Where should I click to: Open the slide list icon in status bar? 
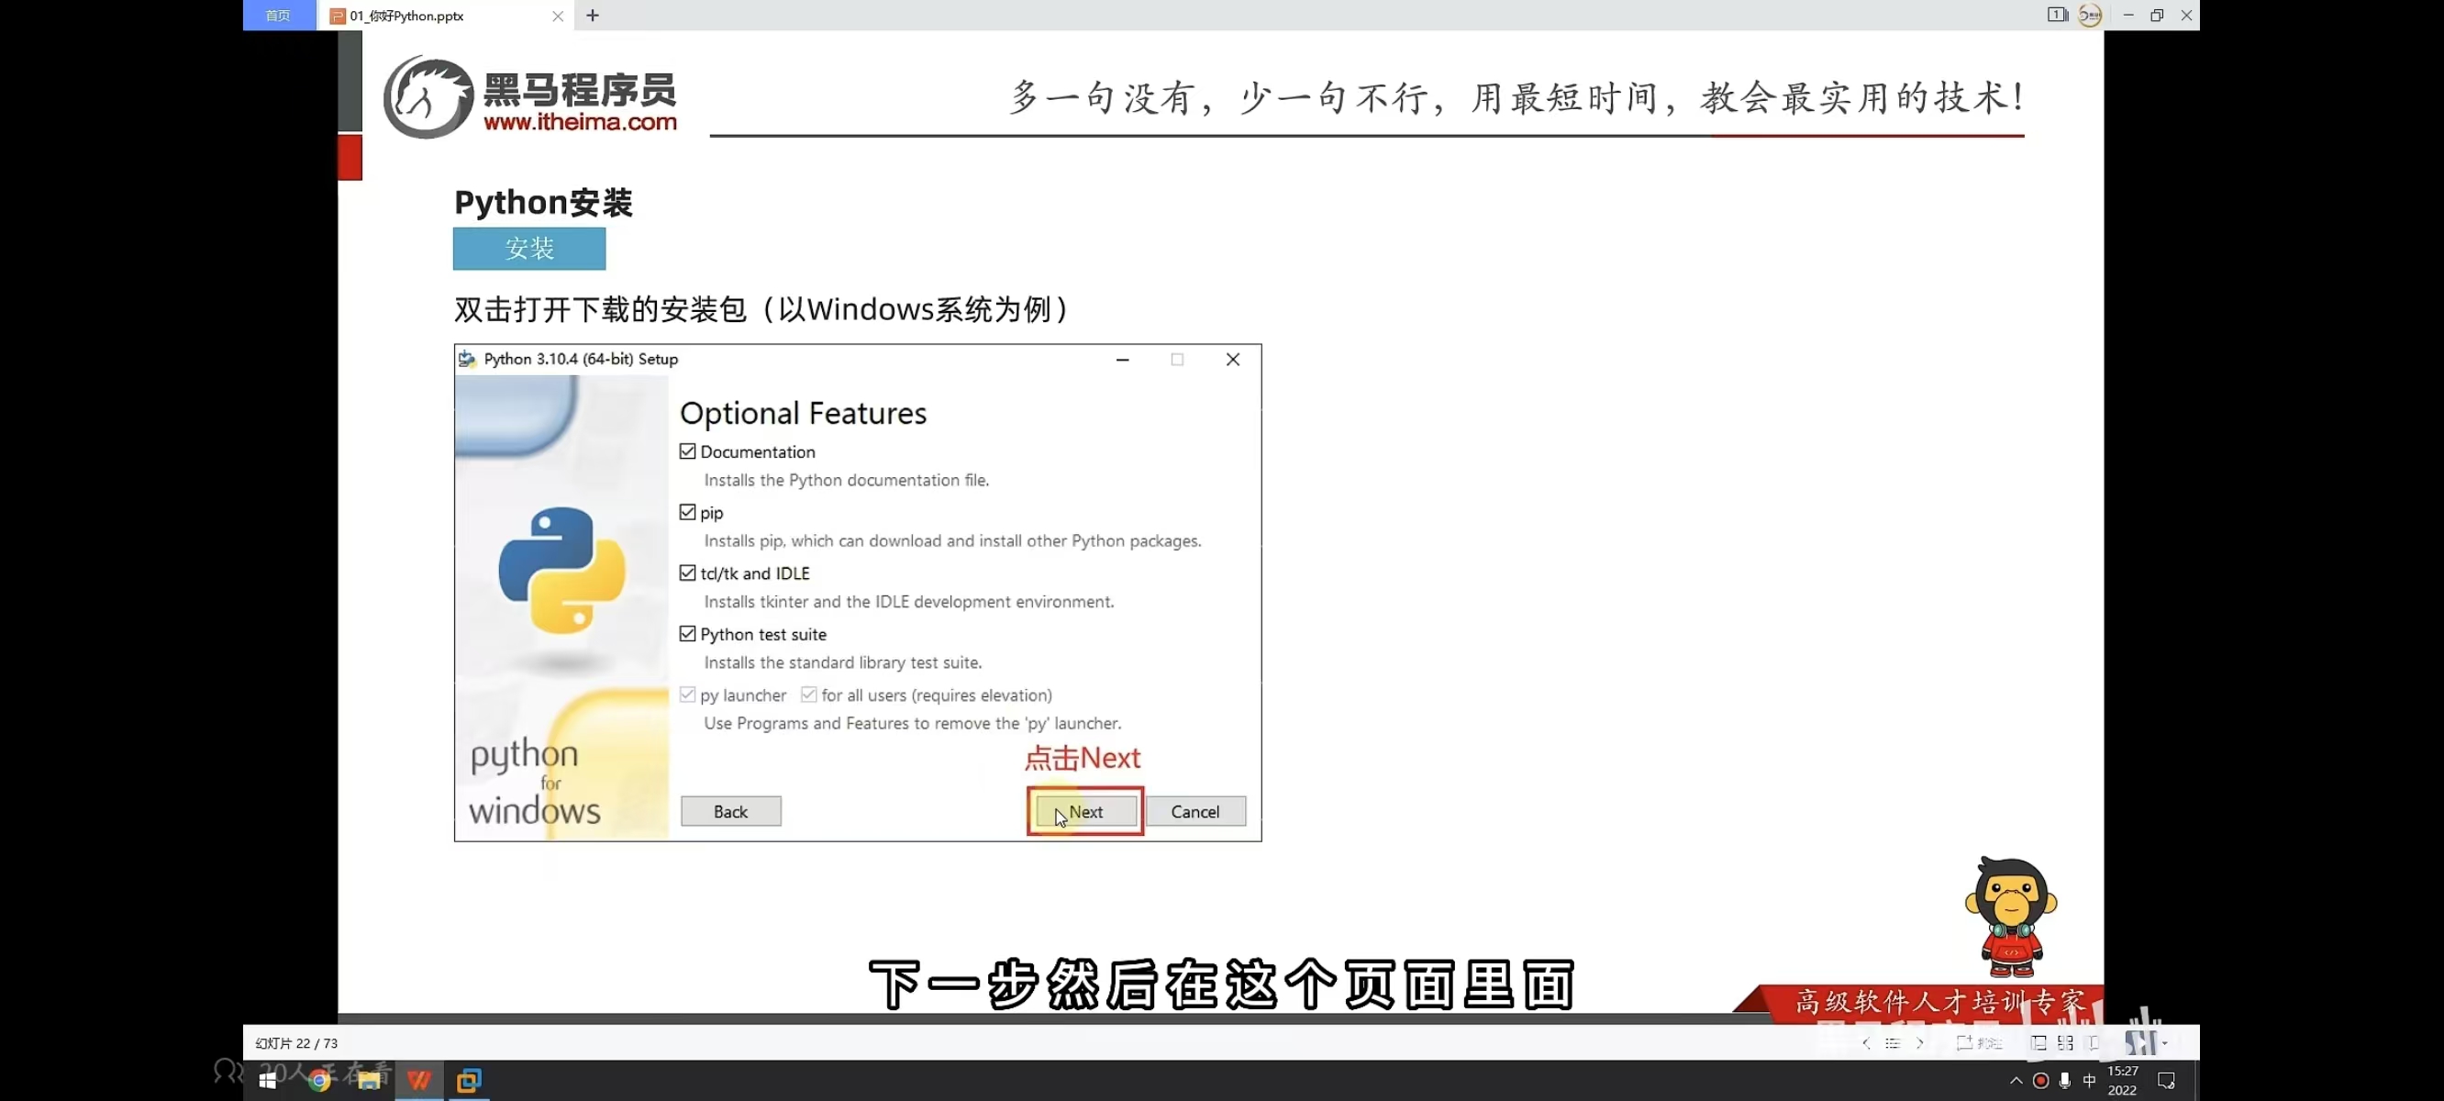[x=1893, y=1043]
